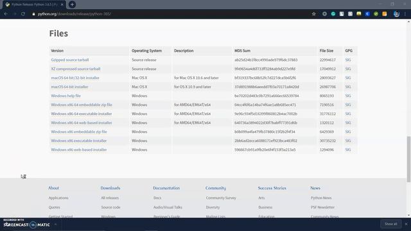The width and height of the screenshot is (411, 231).
Task: Select the Python Release Python 3.6.5 tab
Action: point(34,4)
